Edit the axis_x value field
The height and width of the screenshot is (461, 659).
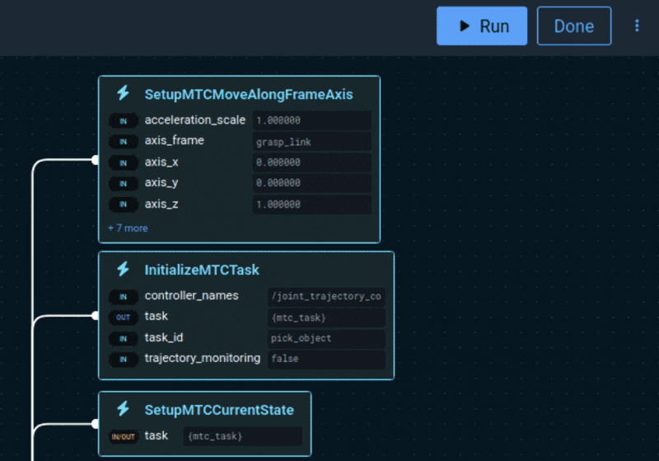click(312, 162)
